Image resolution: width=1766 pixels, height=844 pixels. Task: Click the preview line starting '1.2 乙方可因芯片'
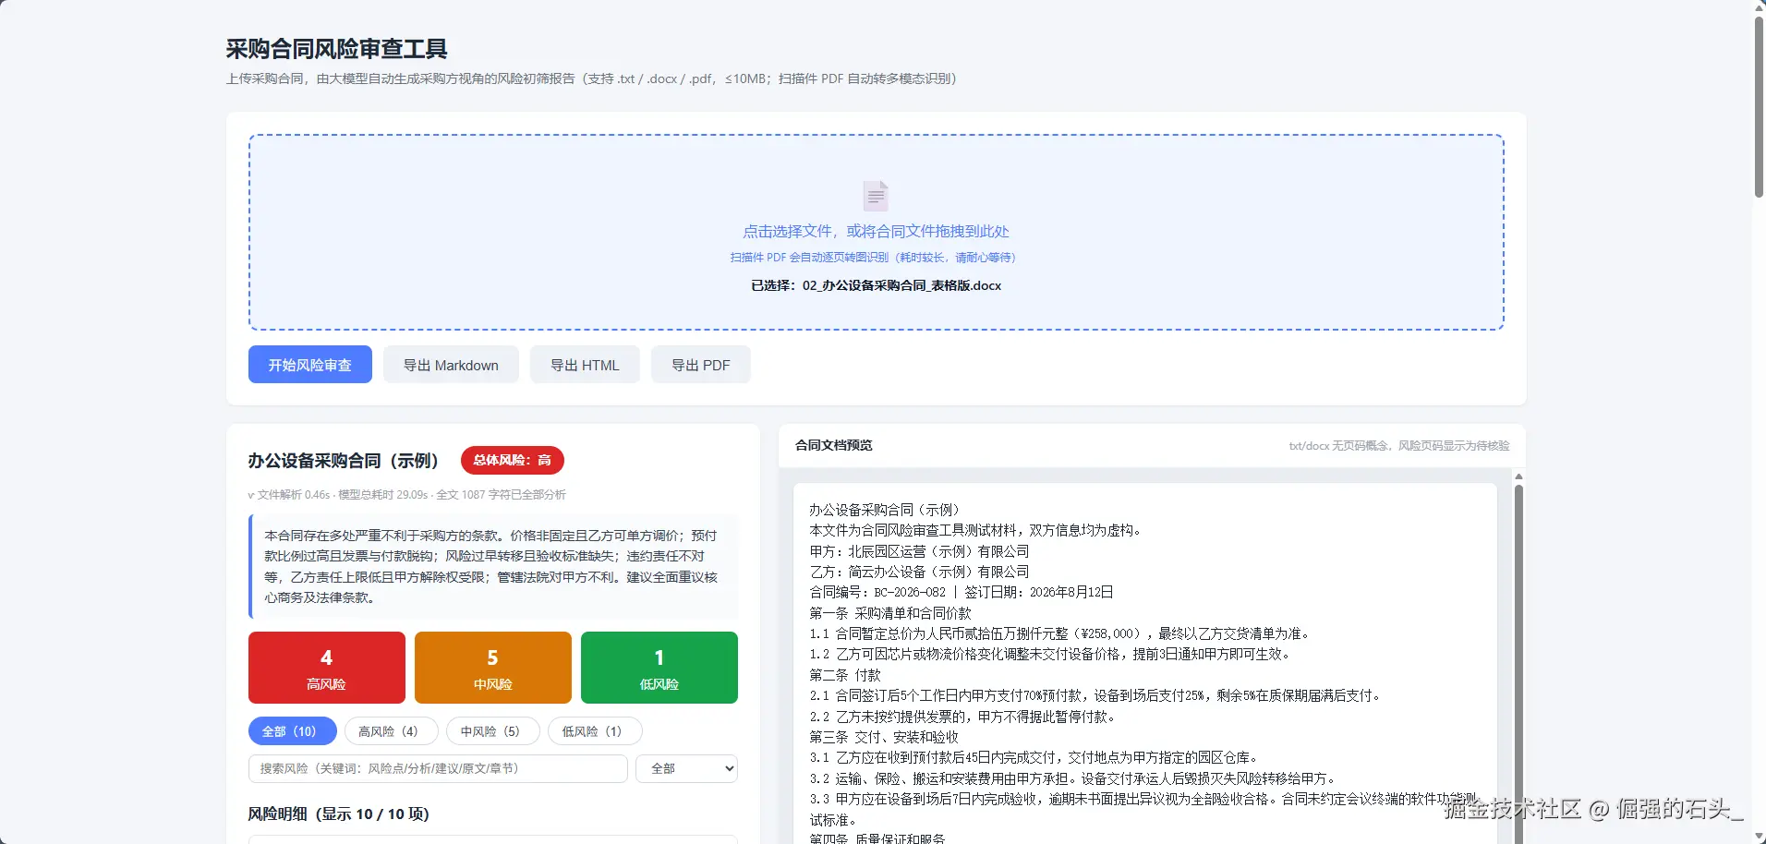point(1052,654)
